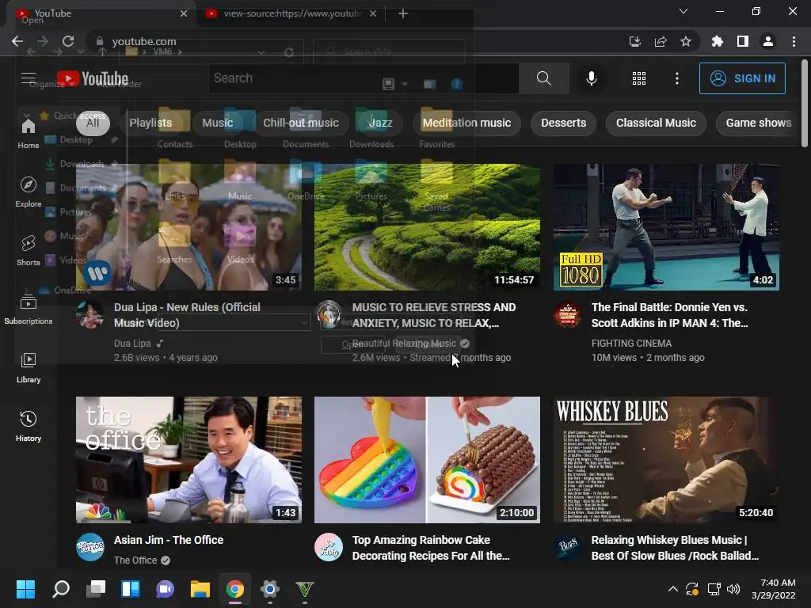Image resolution: width=811 pixels, height=608 pixels.
Task: Open the IP MAN 4 Final Battle title
Action: coord(669,315)
